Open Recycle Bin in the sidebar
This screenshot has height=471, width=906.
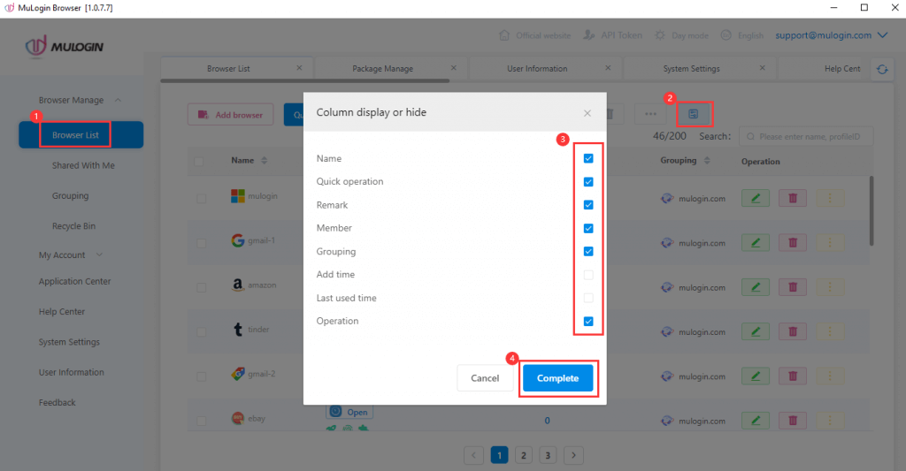(x=73, y=225)
